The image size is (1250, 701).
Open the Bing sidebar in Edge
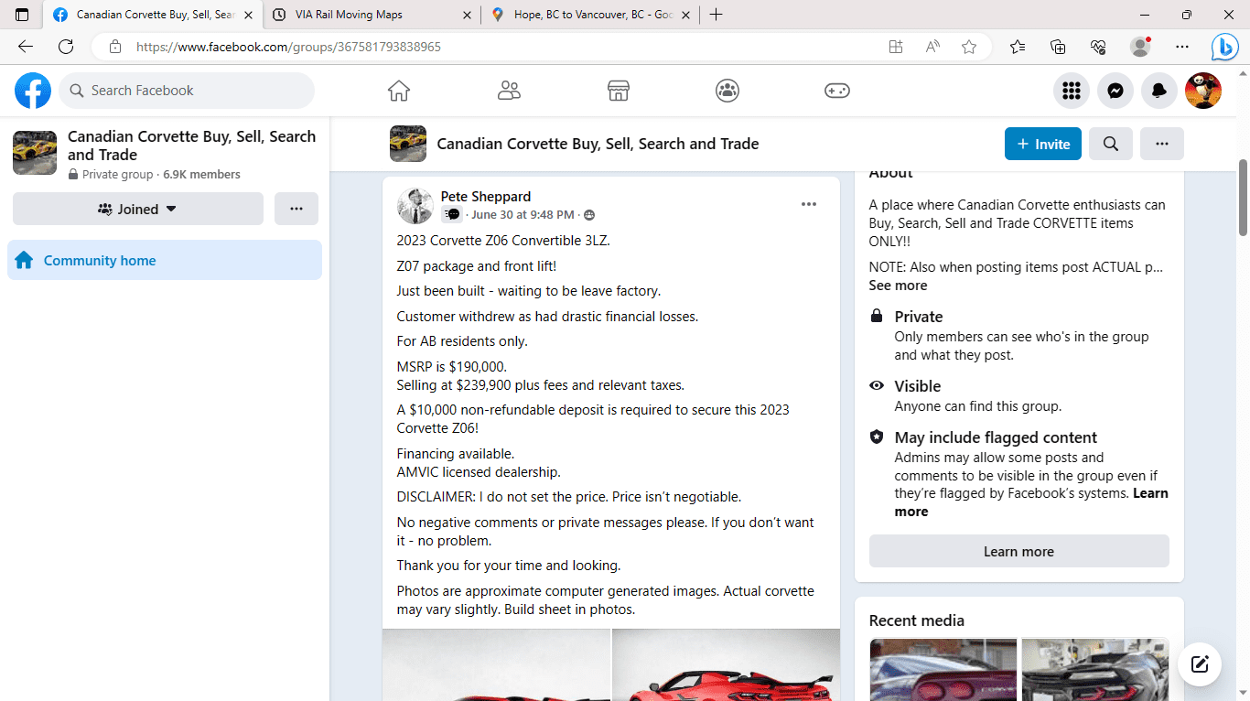(1224, 46)
